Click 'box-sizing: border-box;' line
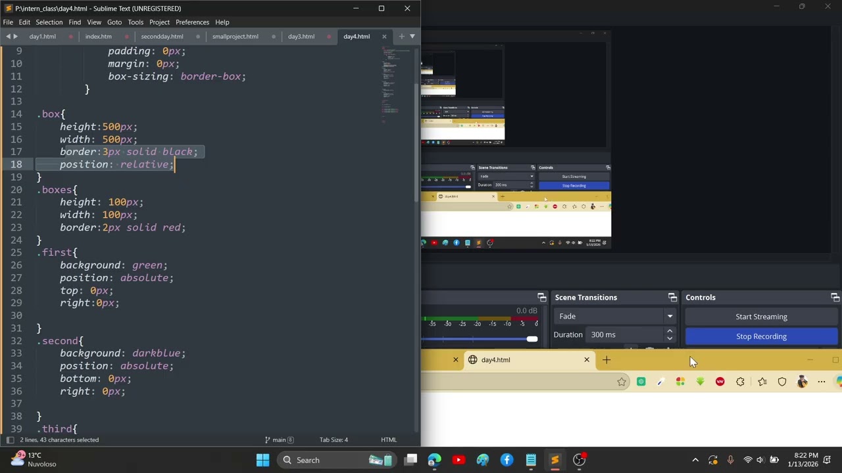 [x=177, y=76]
